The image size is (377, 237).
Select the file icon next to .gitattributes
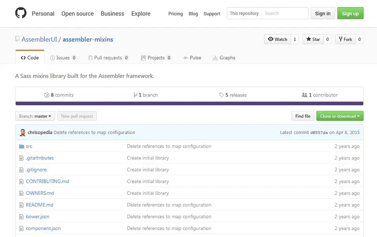point(21,158)
